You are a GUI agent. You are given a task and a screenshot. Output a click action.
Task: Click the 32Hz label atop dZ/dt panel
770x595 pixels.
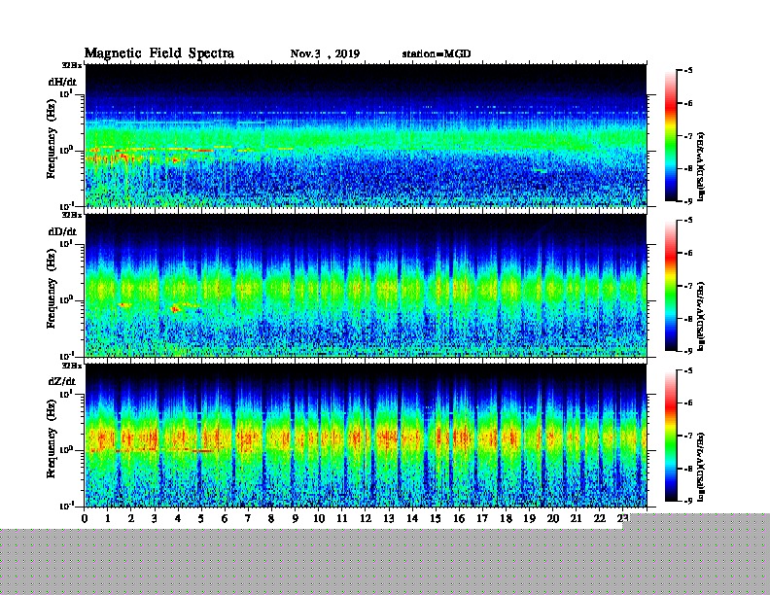point(72,366)
